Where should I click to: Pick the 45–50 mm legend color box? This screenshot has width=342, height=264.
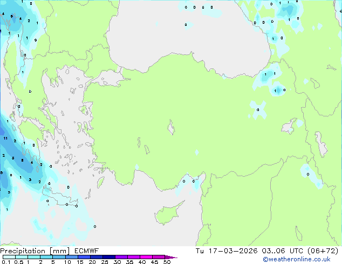click(x=159, y=257)
